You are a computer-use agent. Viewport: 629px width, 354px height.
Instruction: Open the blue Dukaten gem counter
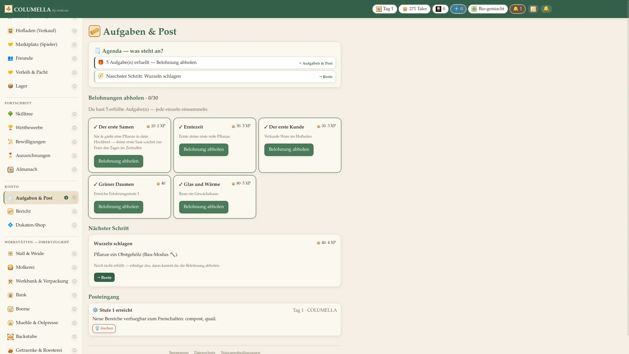[x=458, y=9]
